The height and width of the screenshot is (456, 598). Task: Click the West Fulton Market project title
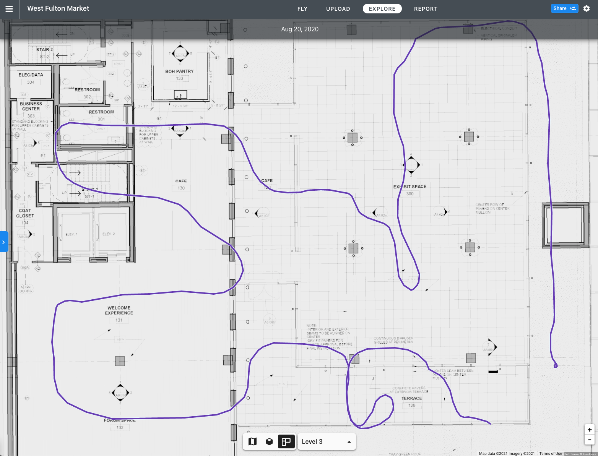58,8
